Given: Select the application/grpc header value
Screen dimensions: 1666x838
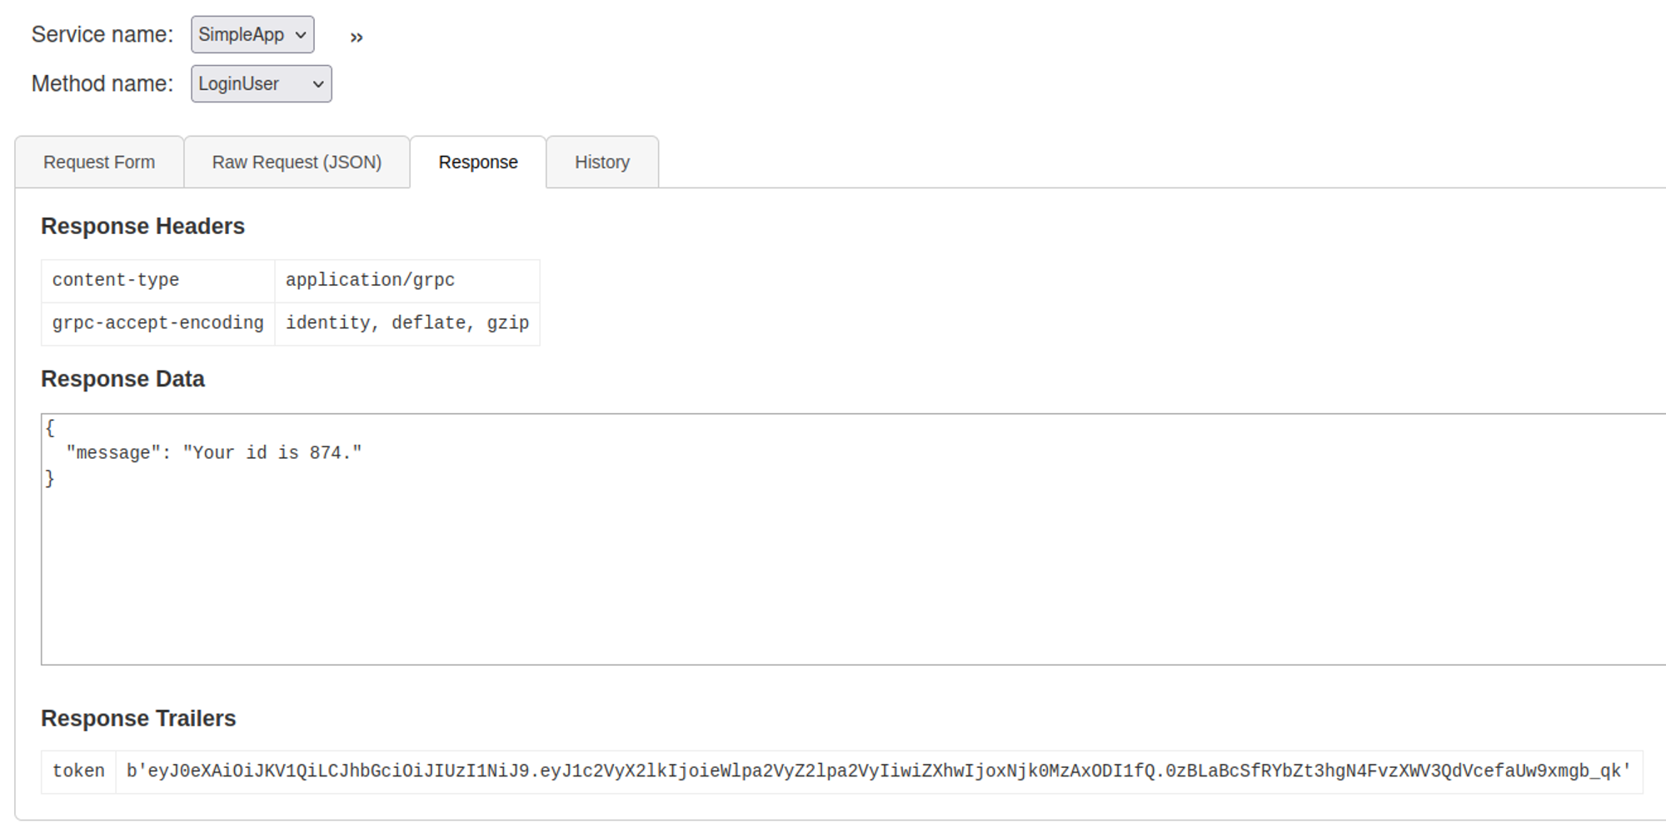Looking at the screenshot, I should [x=370, y=281].
